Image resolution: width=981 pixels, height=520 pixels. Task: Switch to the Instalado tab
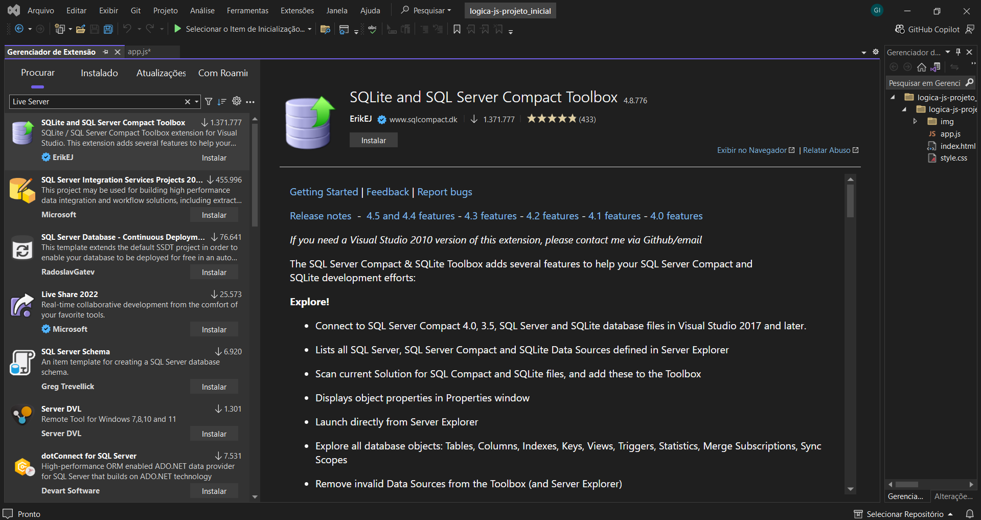99,73
